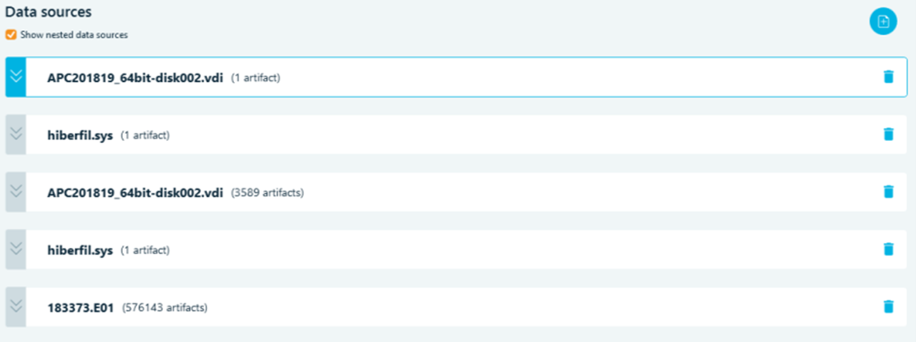Image resolution: width=916 pixels, height=342 pixels.
Task: Delete hiberfil.sys just below the highlighted row
Action: point(888,134)
